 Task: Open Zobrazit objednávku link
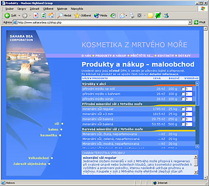coord(29,164)
